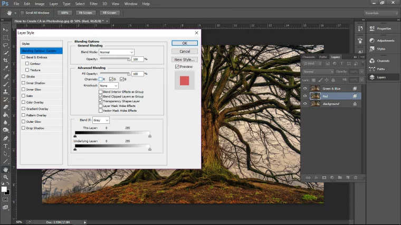Create a new group folder icon
This screenshot has height=225, width=401.
(x=340, y=178)
